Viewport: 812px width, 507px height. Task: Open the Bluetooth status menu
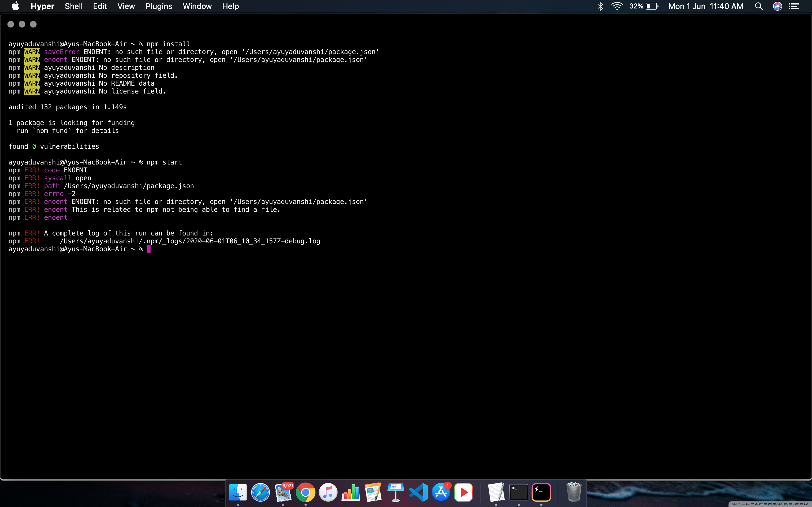point(600,6)
